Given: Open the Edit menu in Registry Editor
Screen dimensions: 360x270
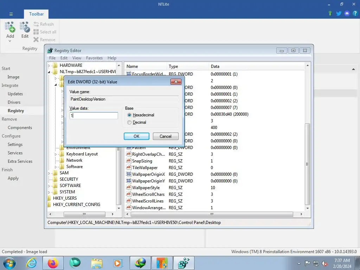Looking at the screenshot, I should tap(64, 58).
